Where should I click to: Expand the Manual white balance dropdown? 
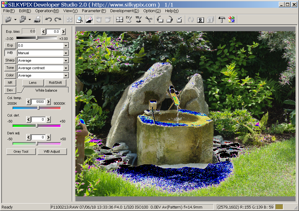[66, 53]
